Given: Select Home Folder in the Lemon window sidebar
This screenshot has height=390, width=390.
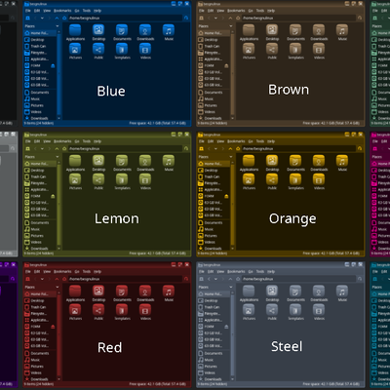Looking at the screenshot, I should [x=40, y=164].
